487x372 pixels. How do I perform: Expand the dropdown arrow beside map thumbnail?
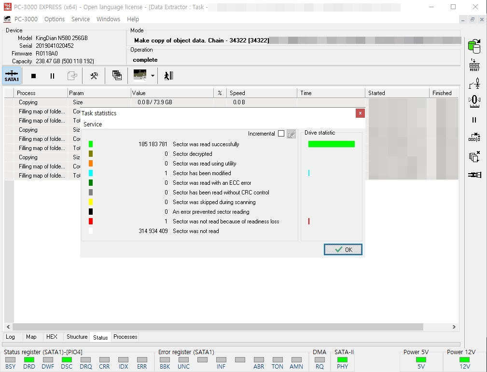(153, 75)
